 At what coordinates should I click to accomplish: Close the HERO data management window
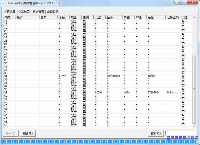pyautogui.click(x=193, y=2)
